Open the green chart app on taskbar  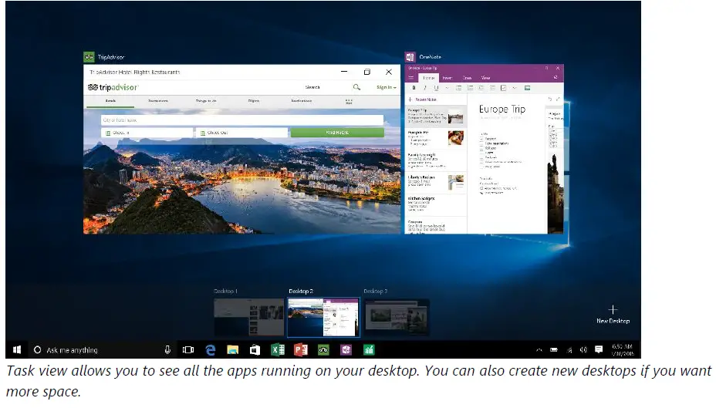click(369, 350)
